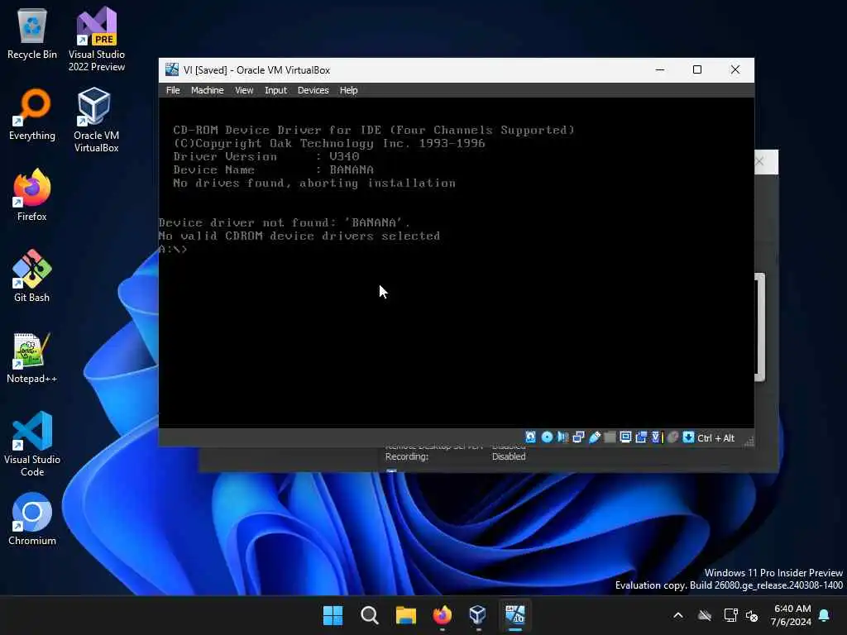Click the audio status icon in VirtualBox

point(562,437)
